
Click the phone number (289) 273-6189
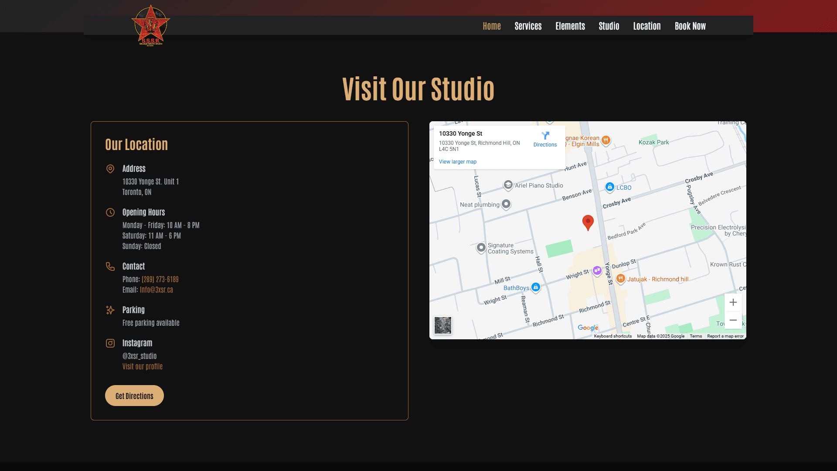(160, 279)
